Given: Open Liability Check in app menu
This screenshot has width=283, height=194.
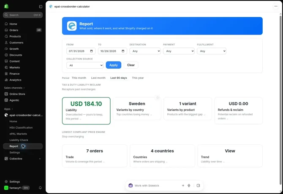Looking at the screenshot, I should point(19,140).
